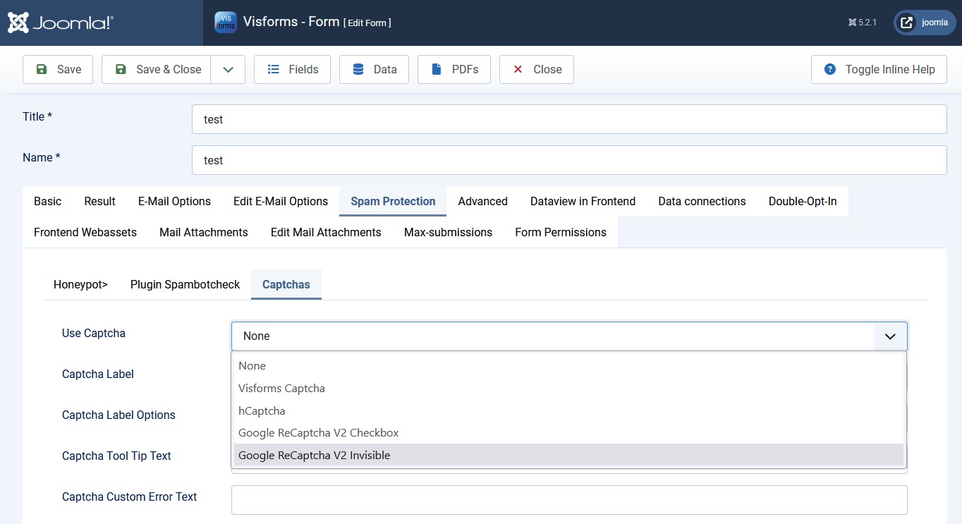Click the Save button floppy icon
Screen dimensions: 962x524
[x=42, y=69]
